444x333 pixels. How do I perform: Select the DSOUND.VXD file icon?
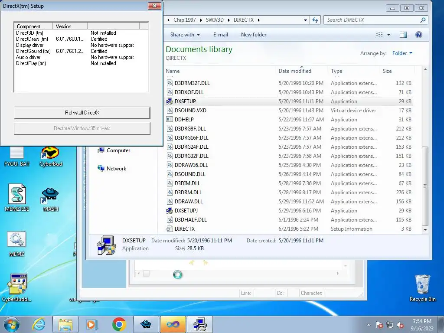[x=170, y=111]
